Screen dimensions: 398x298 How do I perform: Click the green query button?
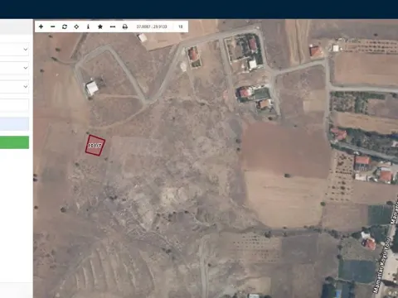pyautogui.click(x=14, y=142)
